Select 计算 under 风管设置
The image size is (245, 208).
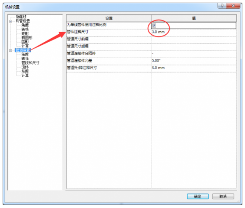(25, 46)
